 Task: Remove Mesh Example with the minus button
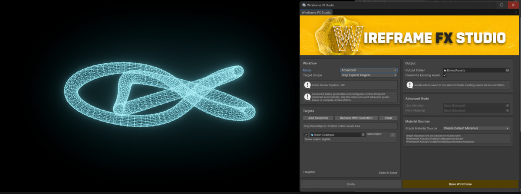click(392, 135)
